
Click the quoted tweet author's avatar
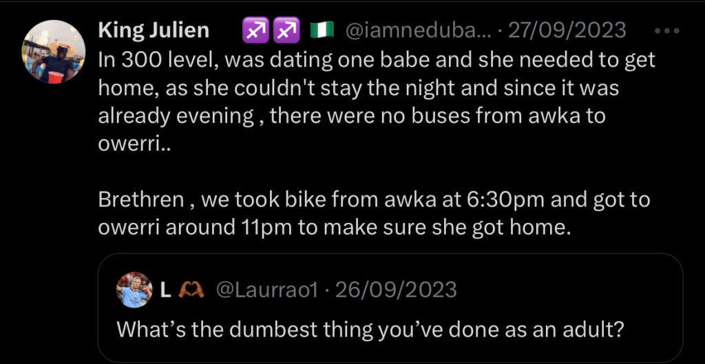[x=134, y=289]
